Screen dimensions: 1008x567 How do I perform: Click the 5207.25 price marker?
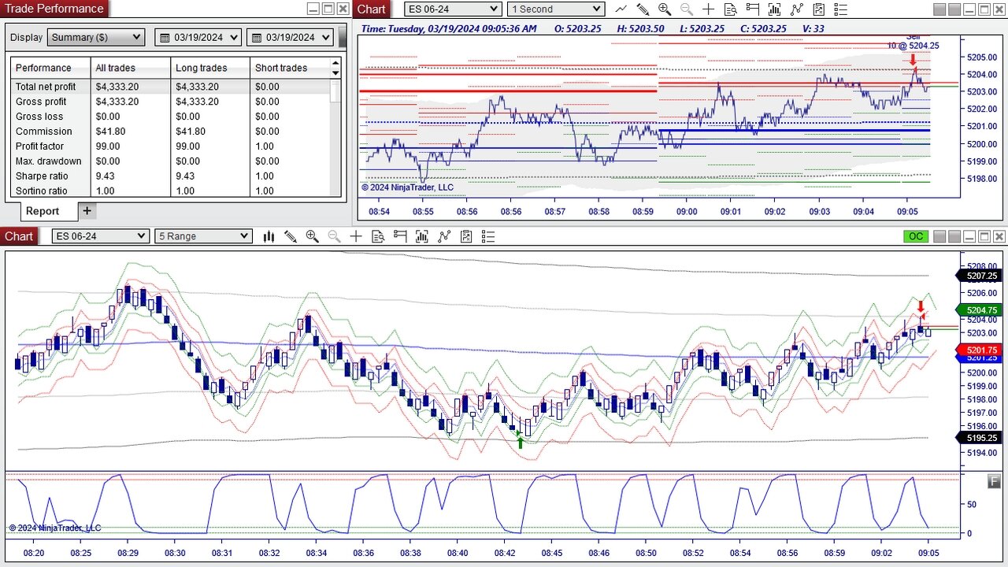(x=977, y=276)
